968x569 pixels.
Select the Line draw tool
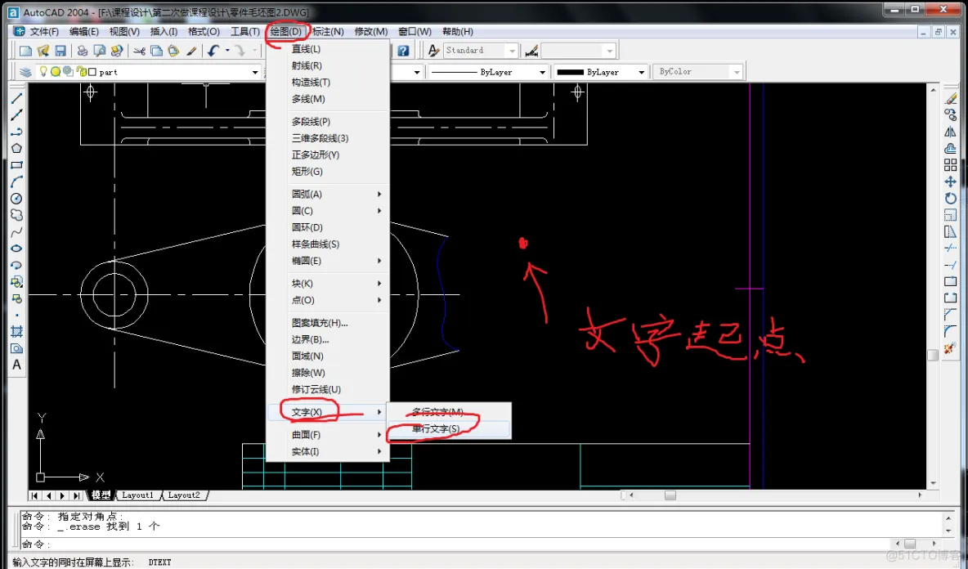click(x=16, y=98)
